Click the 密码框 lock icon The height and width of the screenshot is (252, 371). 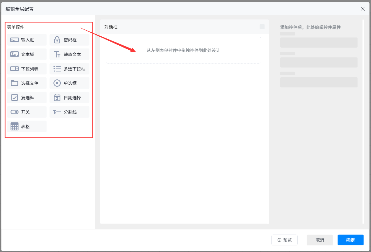(57, 40)
